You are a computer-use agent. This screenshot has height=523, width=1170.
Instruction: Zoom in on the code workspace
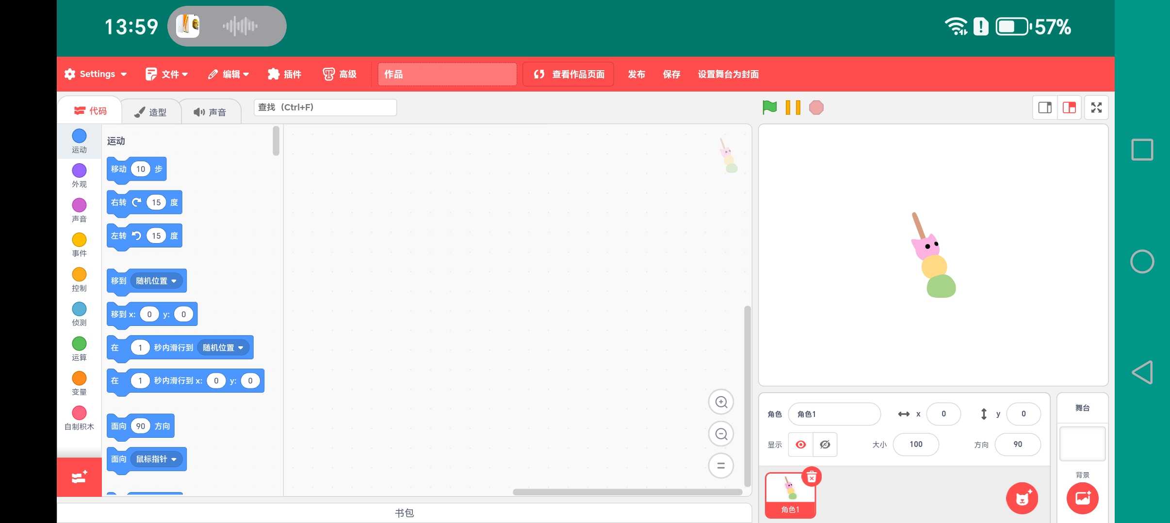click(x=721, y=402)
